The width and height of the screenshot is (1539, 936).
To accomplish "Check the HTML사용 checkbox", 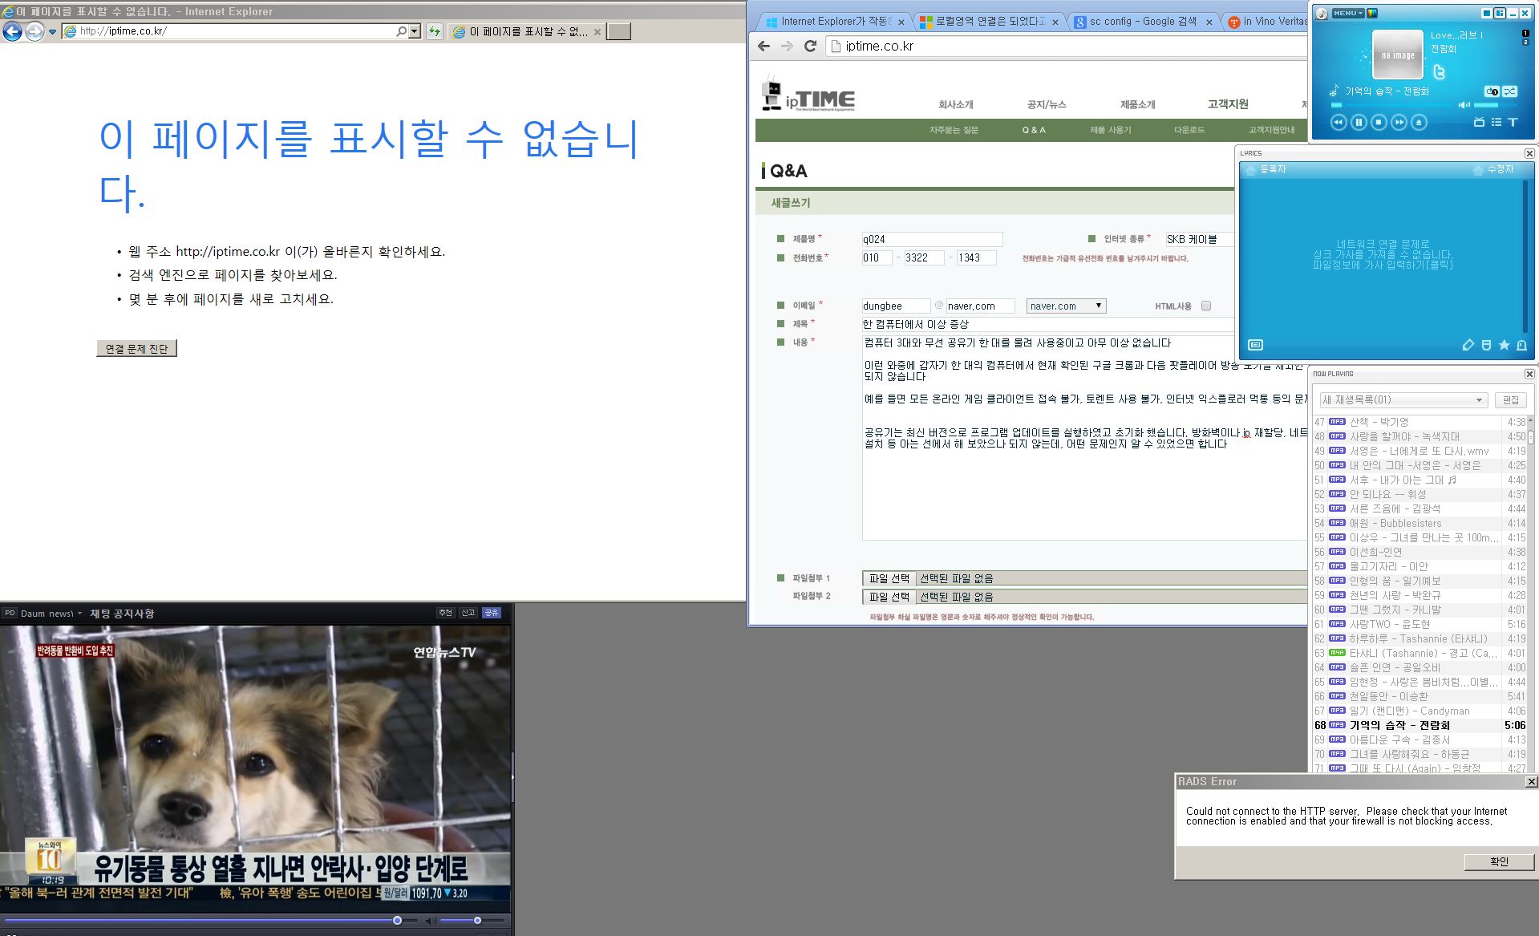I will coord(1205,306).
